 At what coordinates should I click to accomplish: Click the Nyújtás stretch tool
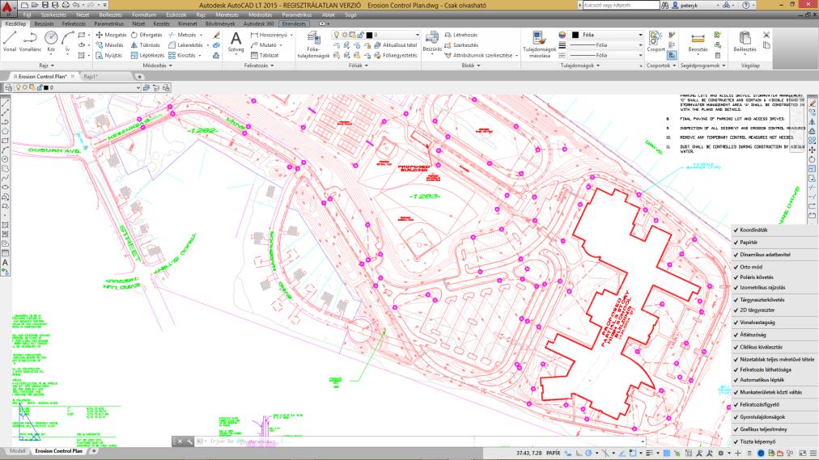point(108,55)
